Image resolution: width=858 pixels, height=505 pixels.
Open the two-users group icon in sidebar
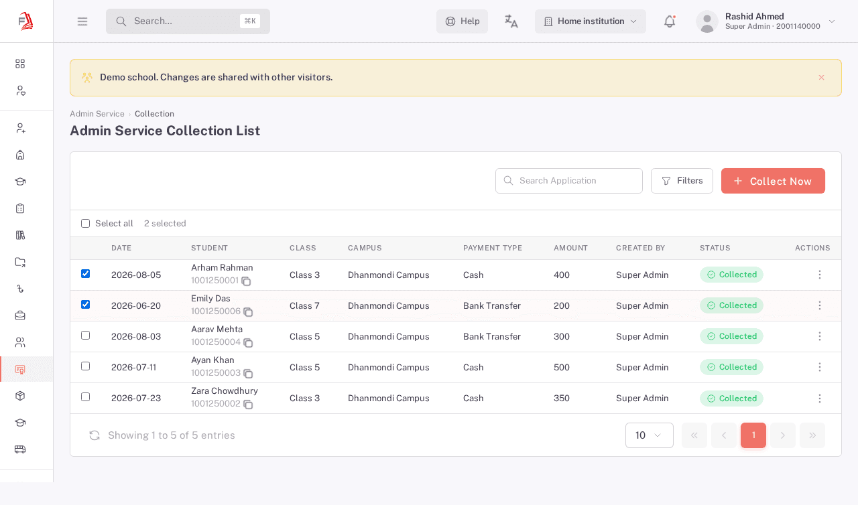point(20,342)
